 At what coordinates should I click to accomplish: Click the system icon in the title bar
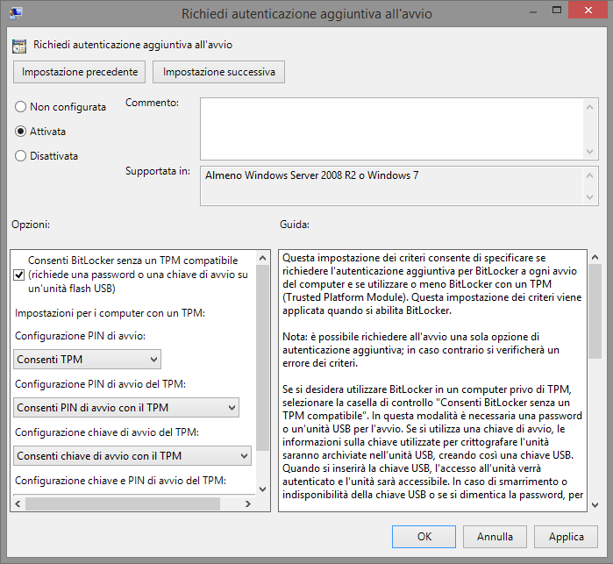click(16, 13)
